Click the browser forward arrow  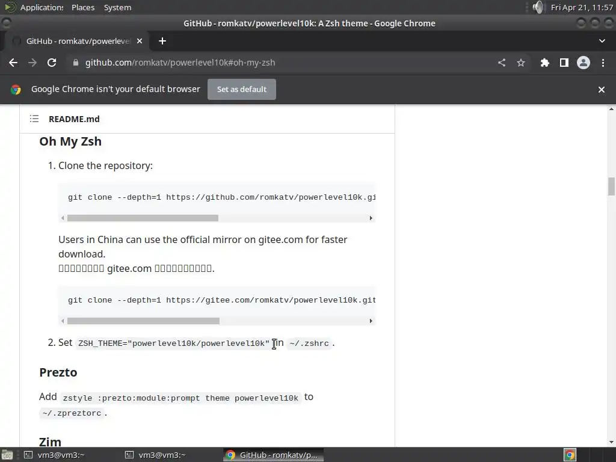pyautogui.click(x=32, y=63)
